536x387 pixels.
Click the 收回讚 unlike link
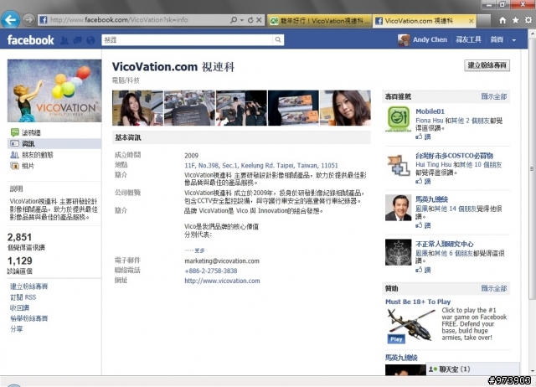tap(19, 307)
